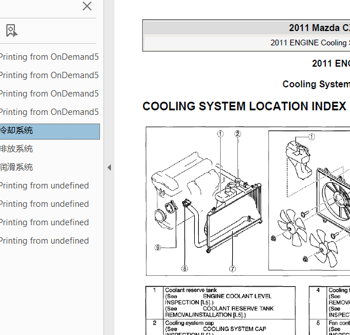Click the 'Cooling System' bold subheading
Screen dimensions: 350x335
(316, 84)
